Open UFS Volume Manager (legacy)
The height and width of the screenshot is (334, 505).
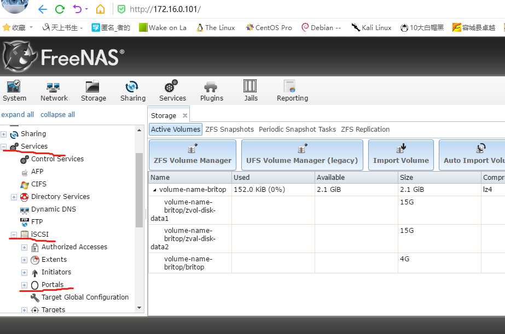coord(302,155)
